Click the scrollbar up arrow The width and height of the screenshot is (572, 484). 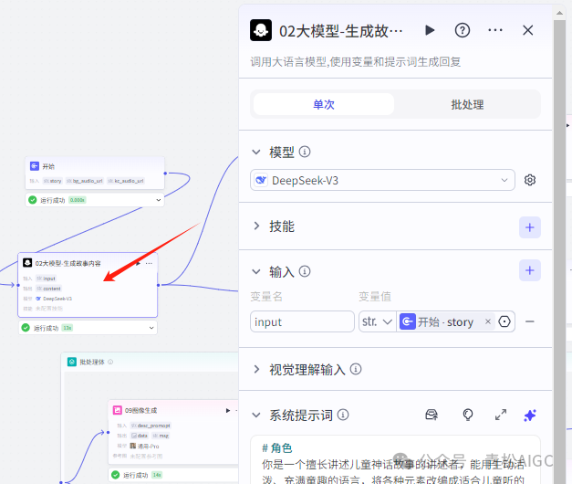click(559, 13)
